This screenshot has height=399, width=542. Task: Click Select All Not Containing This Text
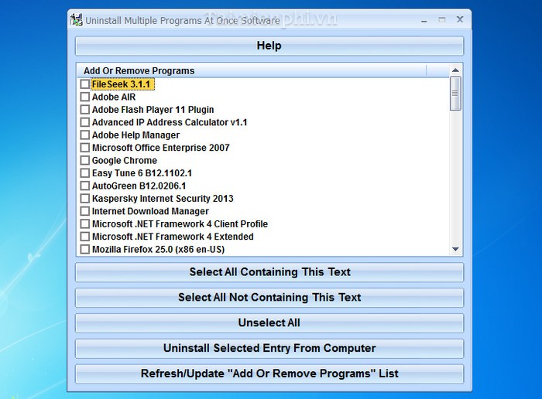[x=269, y=298]
